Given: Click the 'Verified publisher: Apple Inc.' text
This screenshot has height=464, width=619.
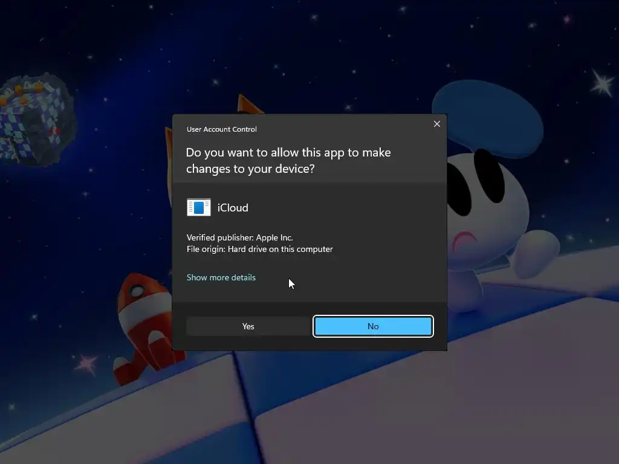Looking at the screenshot, I should (x=239, y=237).
